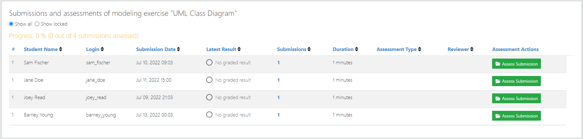Screen dimensions: 583x139
Task: Click sort icon next to Login header
Action: 102,49
